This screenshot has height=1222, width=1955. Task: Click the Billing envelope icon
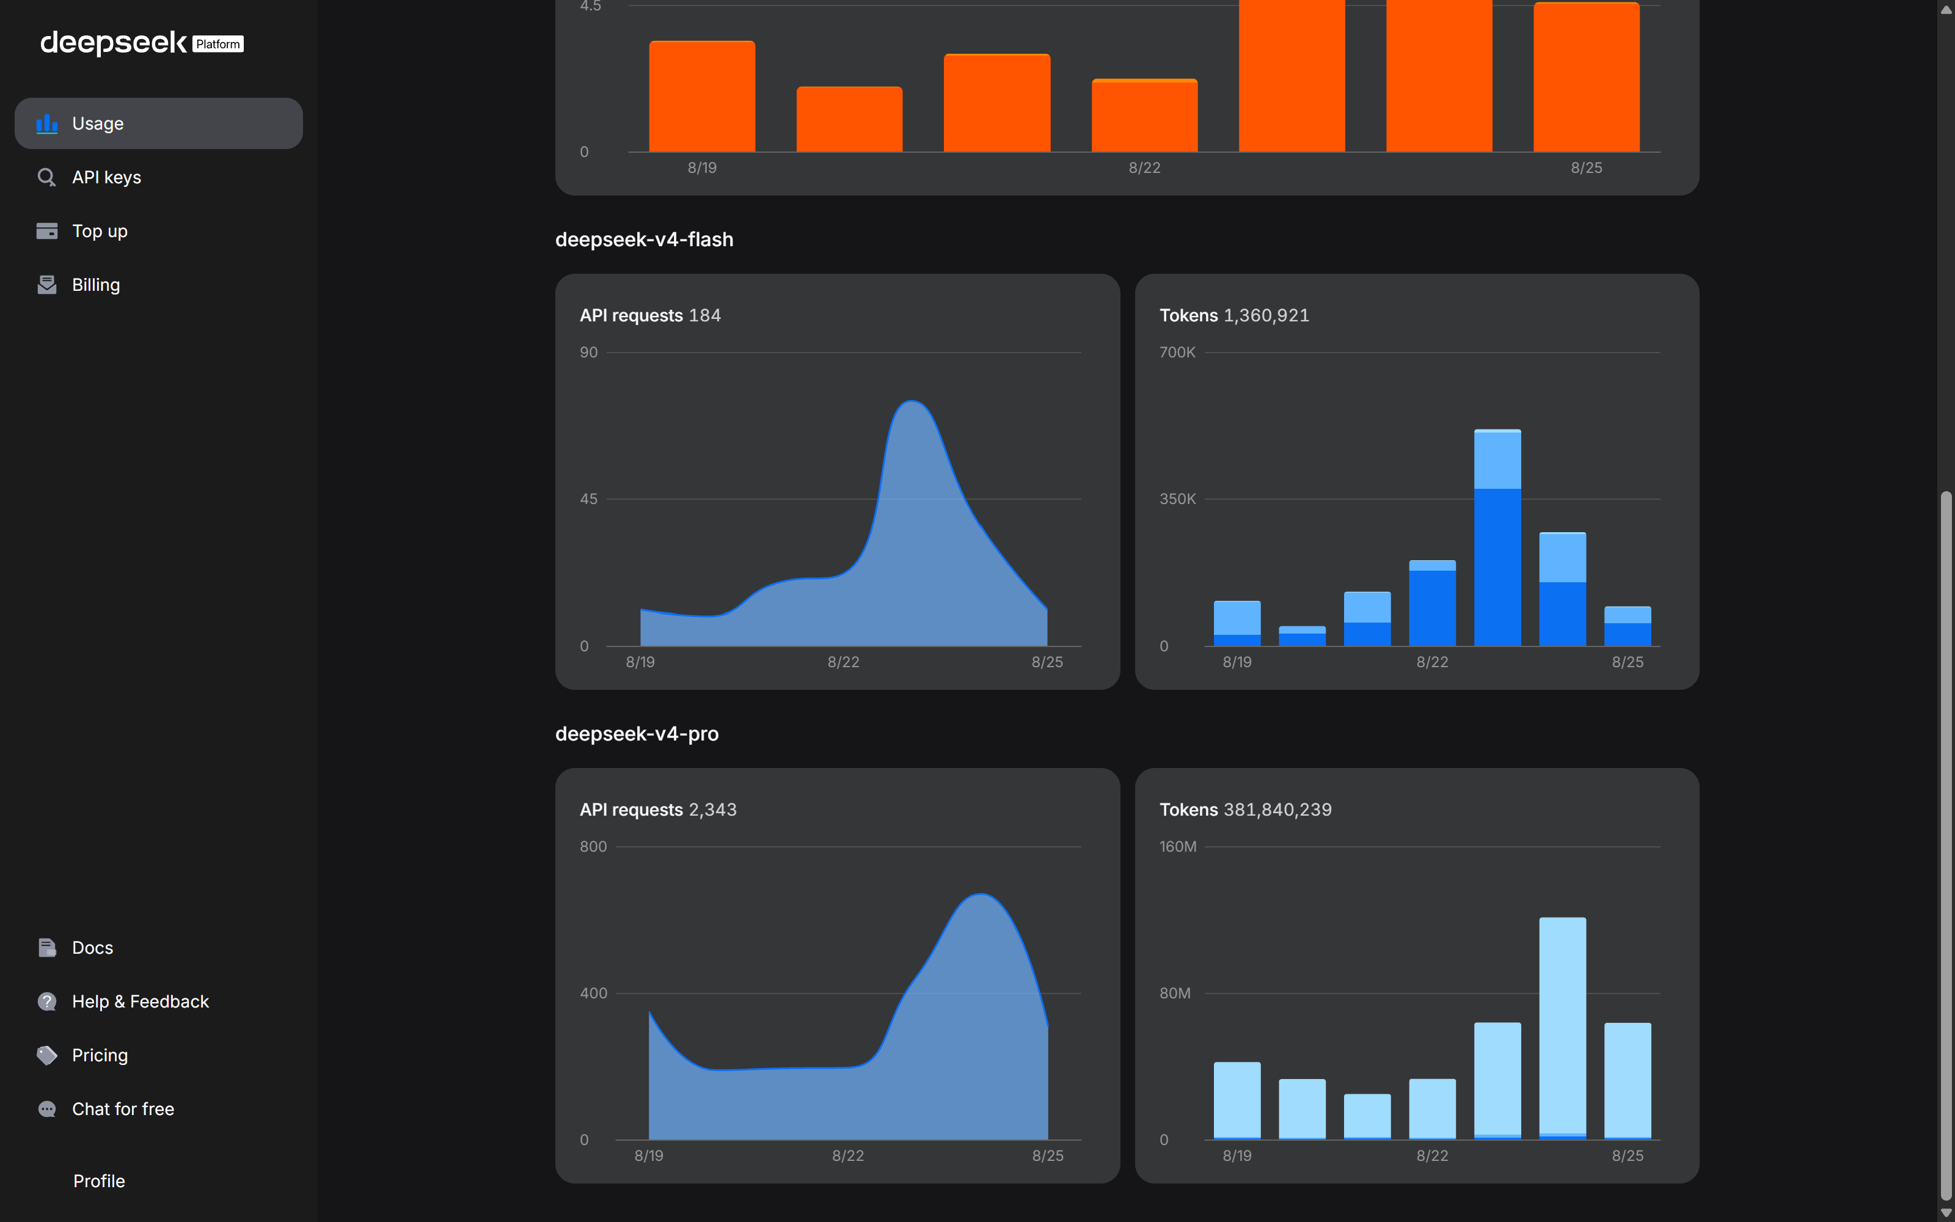tap(47, 285)
